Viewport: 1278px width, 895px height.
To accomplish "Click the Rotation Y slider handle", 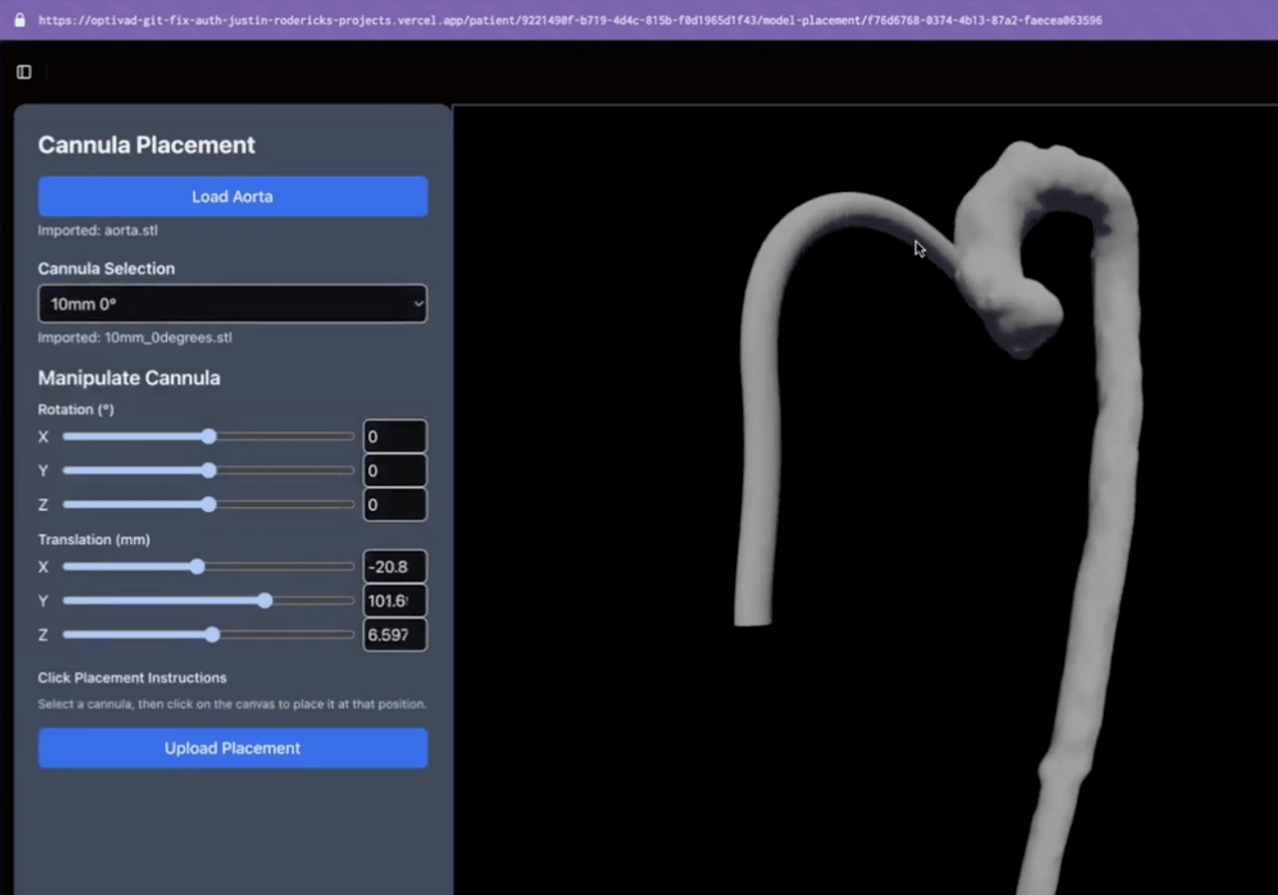I will [209, 471].
